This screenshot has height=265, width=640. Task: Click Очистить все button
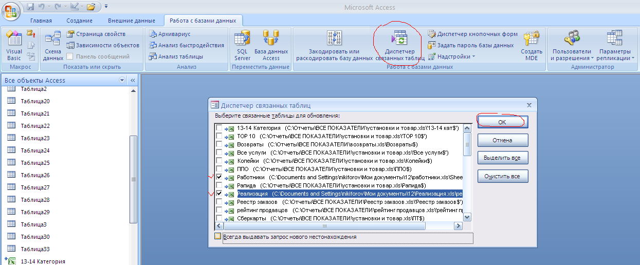coord(502,177)
